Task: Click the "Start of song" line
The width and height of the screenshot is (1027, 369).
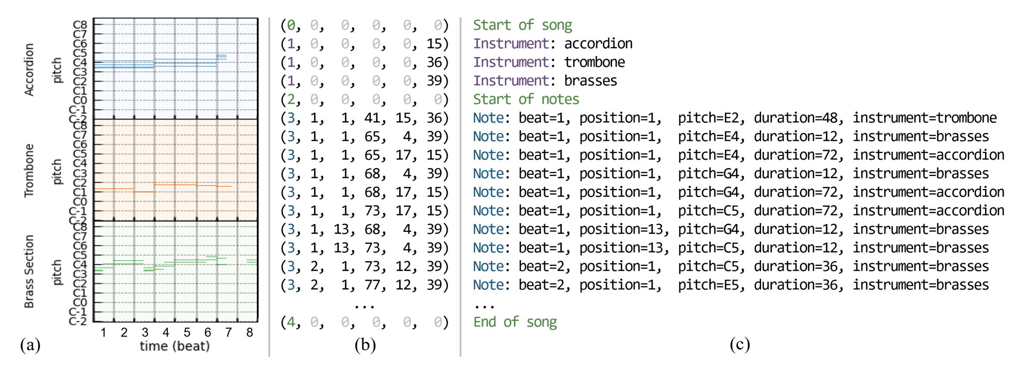Action: click(x=522, y=25)
